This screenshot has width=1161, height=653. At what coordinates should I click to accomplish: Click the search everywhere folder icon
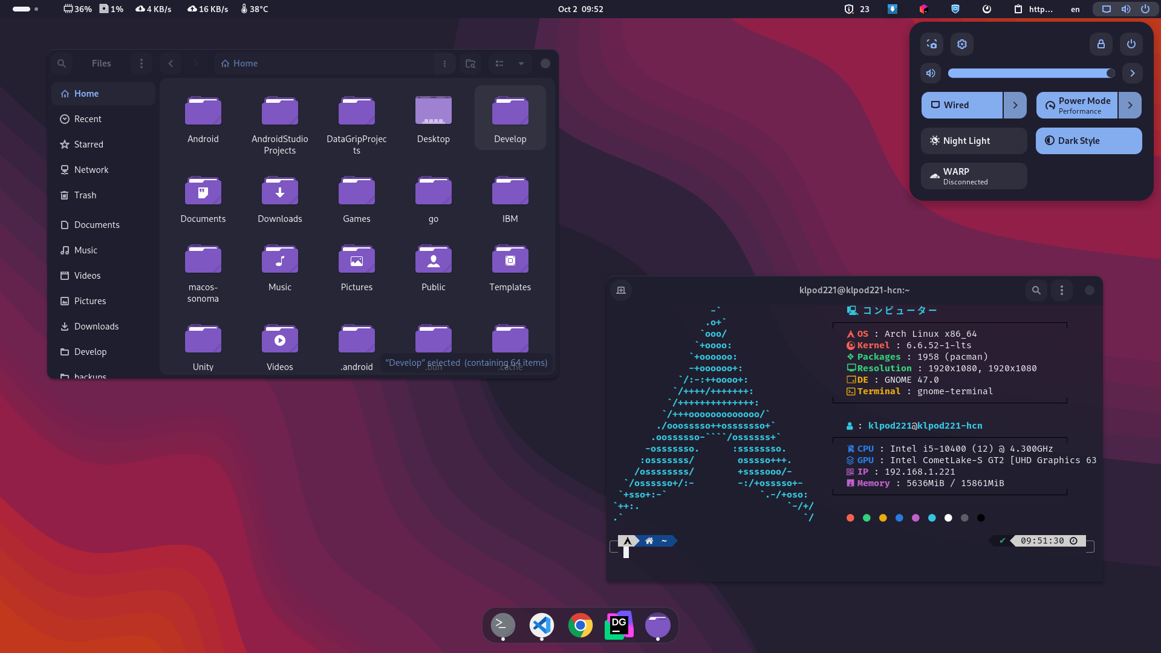[470, 63]
